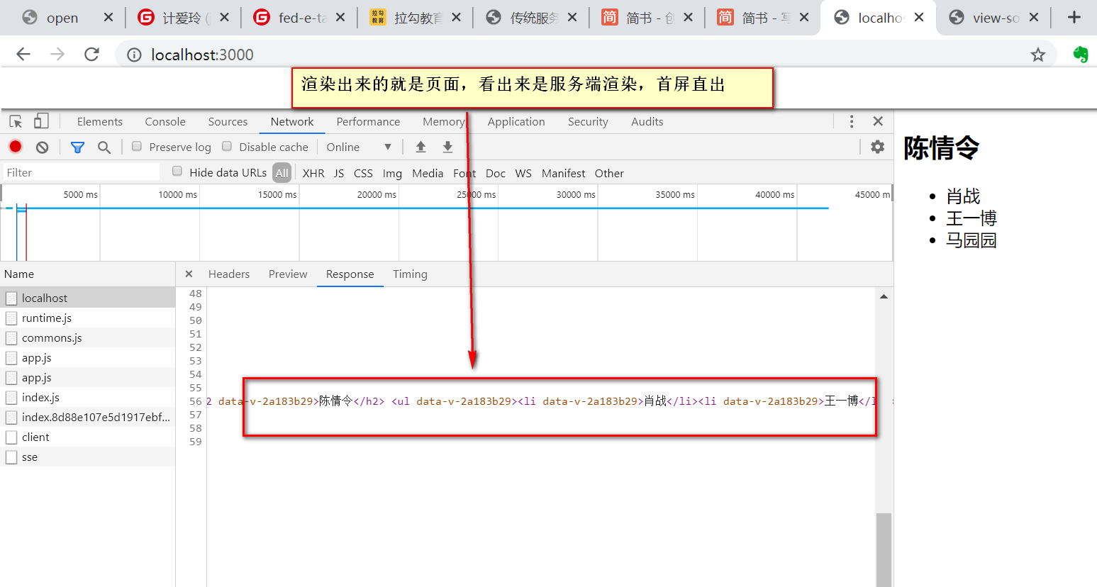
Task: View site information icon in address bar
Action: click(134, 55)
